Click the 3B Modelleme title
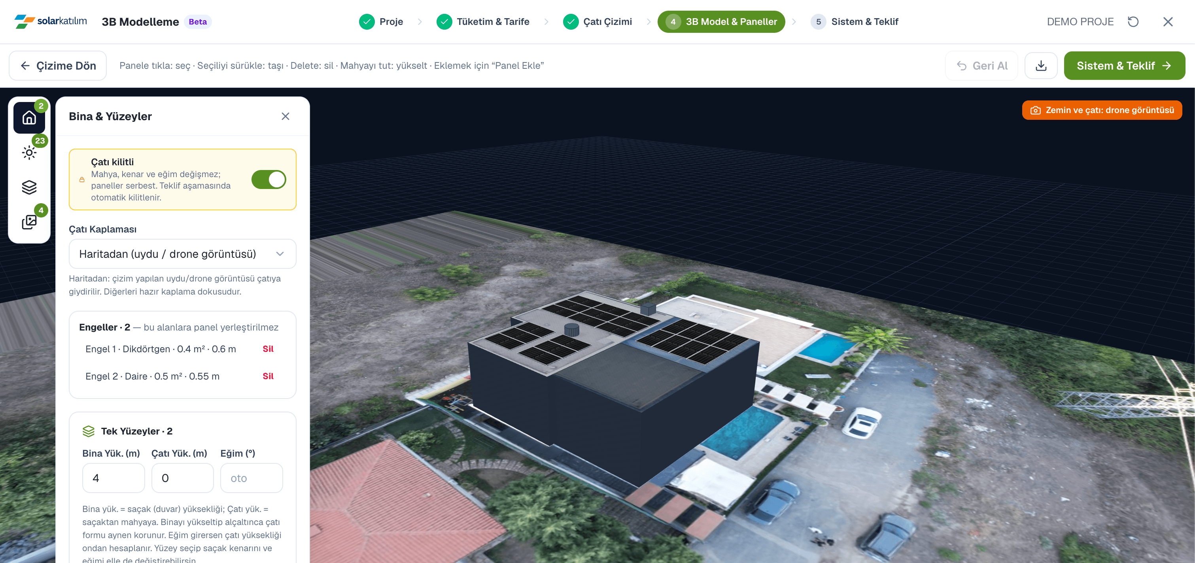1195x563 pixels. pos(140,22)
